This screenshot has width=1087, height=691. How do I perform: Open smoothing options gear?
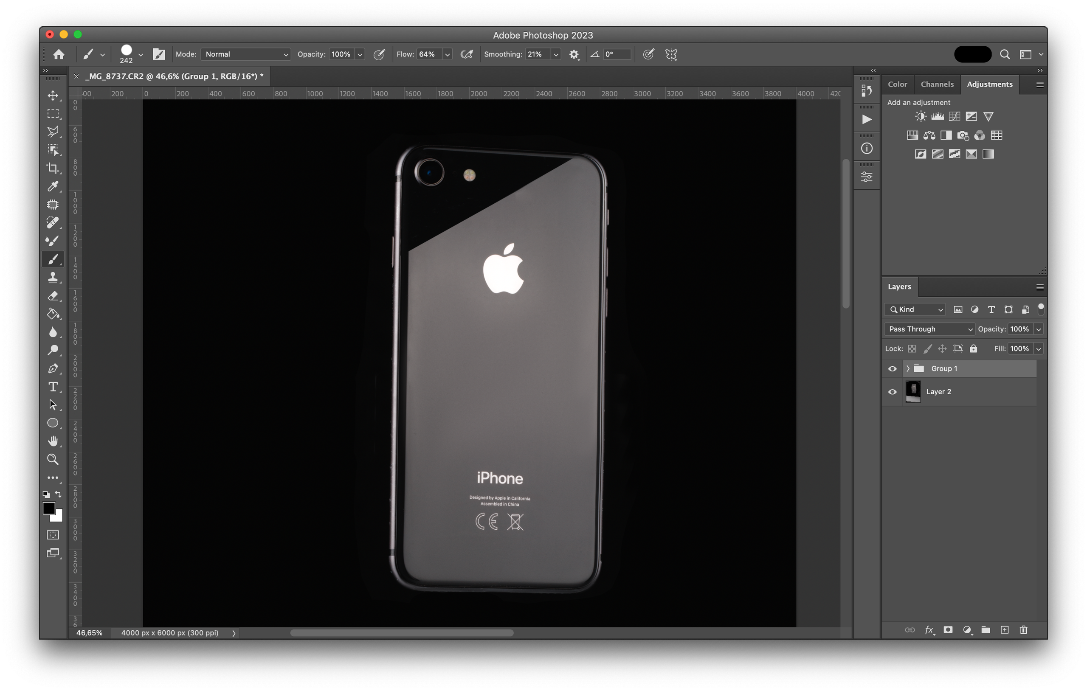tap(574, 54)
